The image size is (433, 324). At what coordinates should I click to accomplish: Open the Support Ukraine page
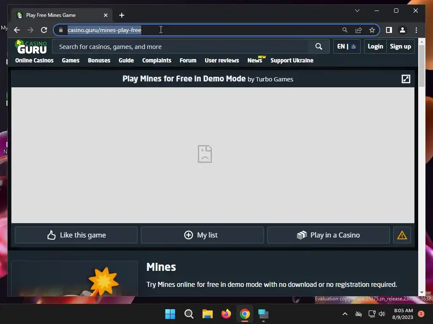point(292,60)
